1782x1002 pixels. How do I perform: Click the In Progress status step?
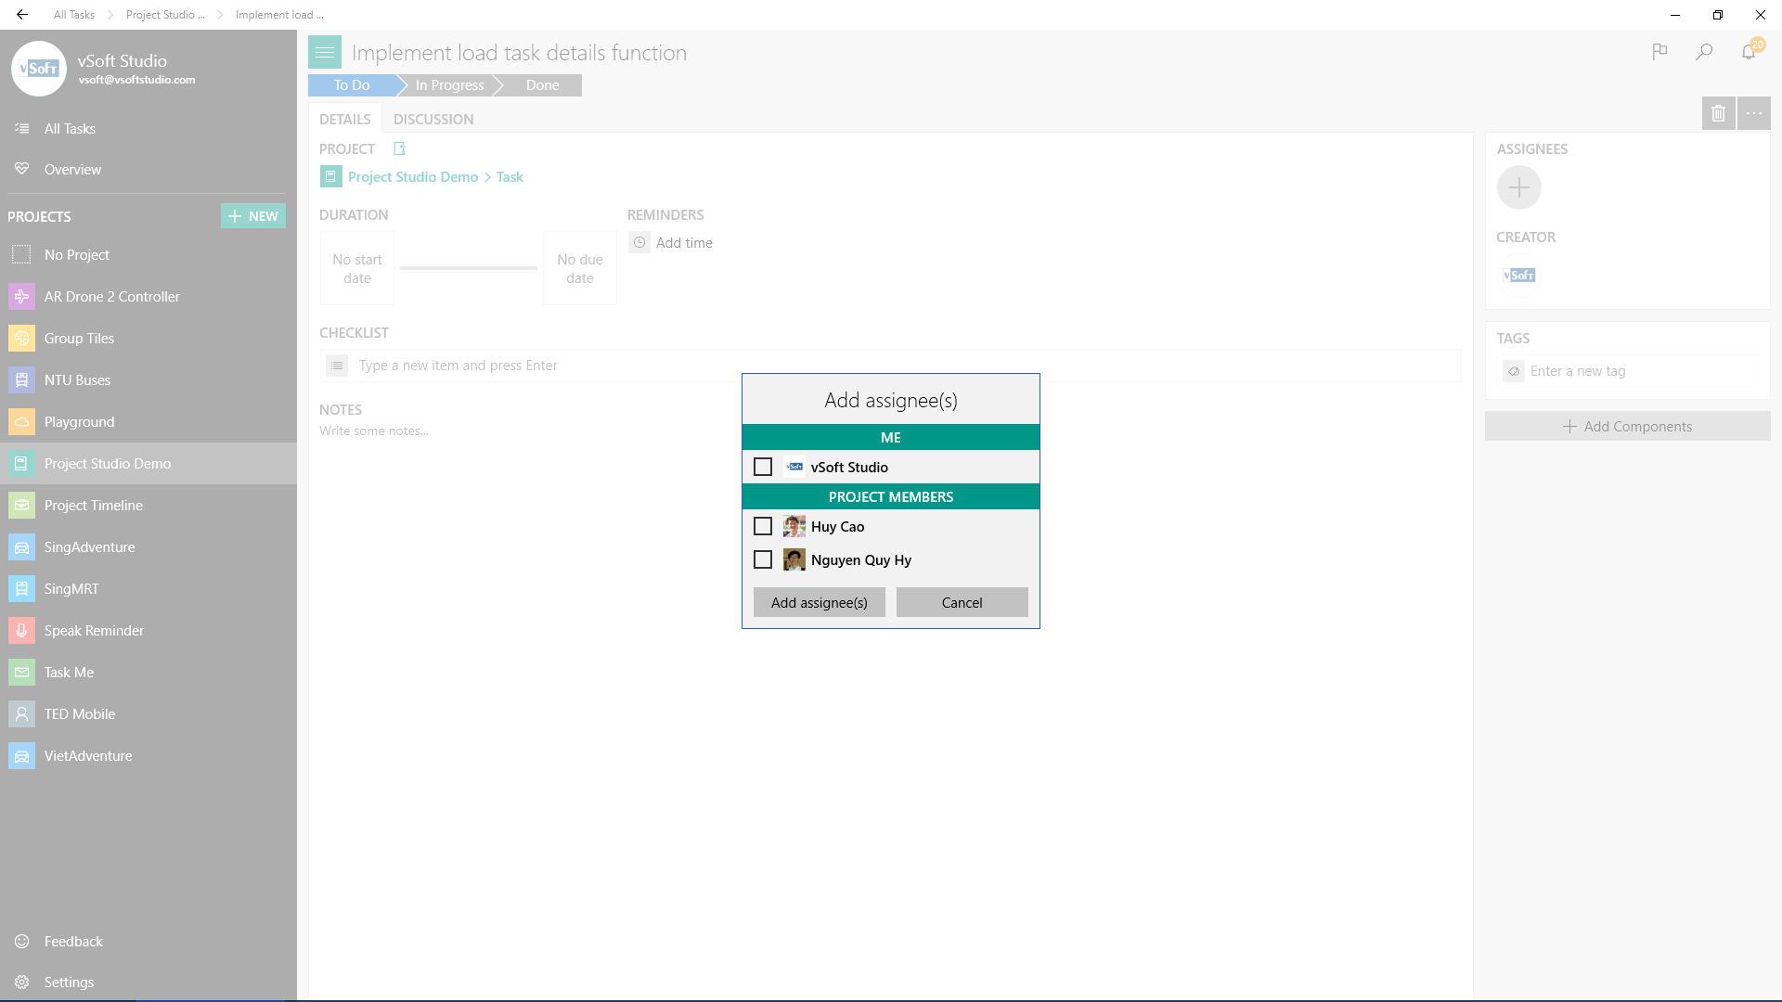[449, 85]
